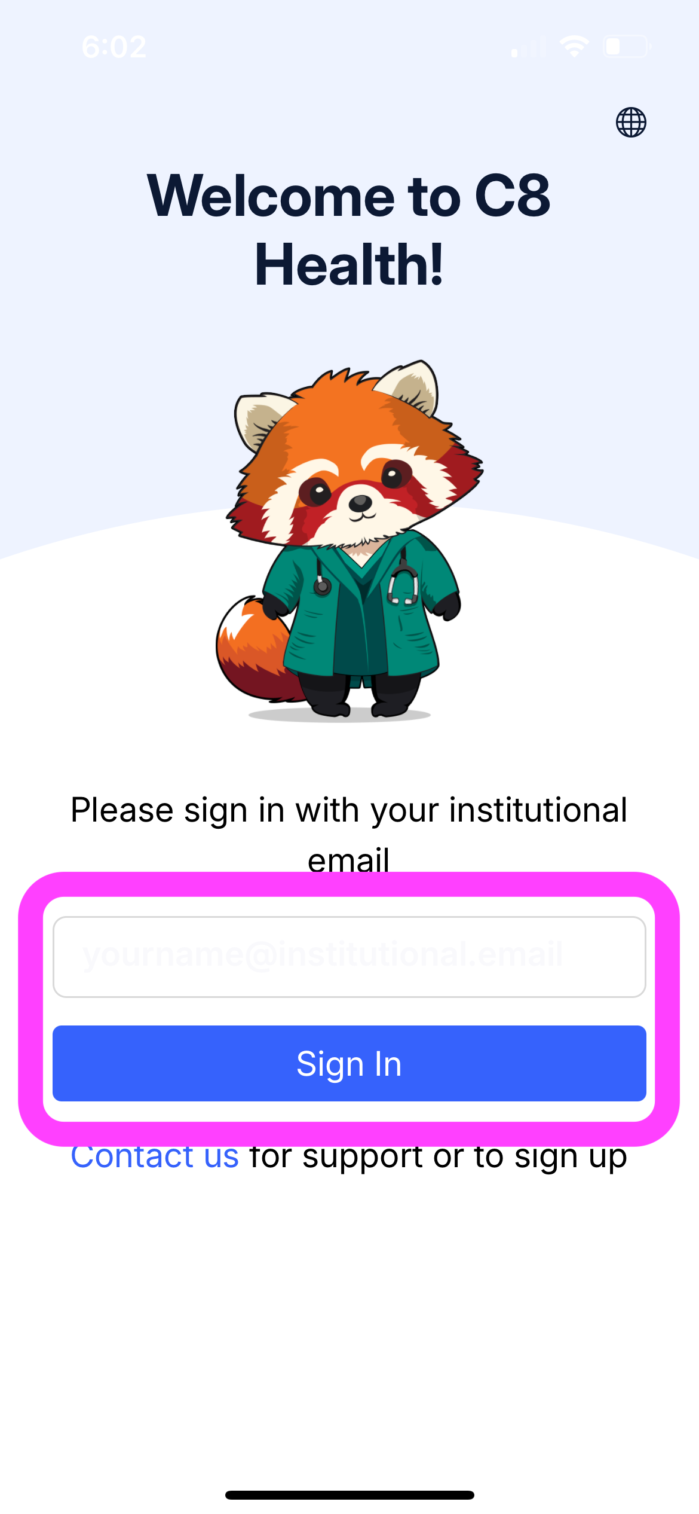Tap the panda's black feet

(x=358, y=697)
